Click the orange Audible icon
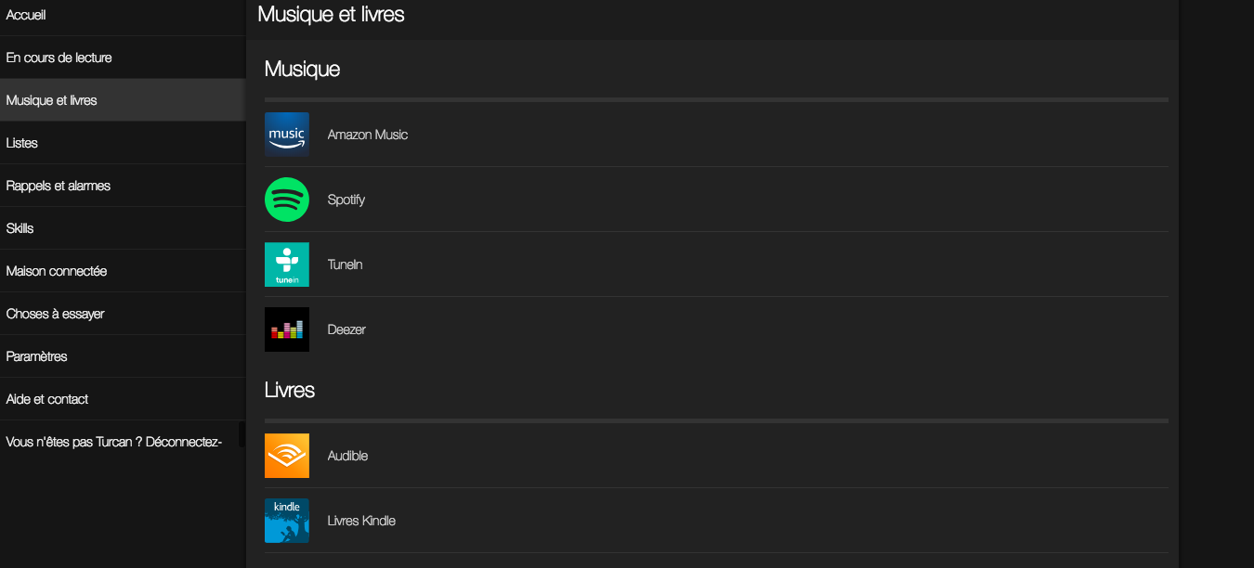This screenshot has height=568, width=1254. click(x=287, y=456)
